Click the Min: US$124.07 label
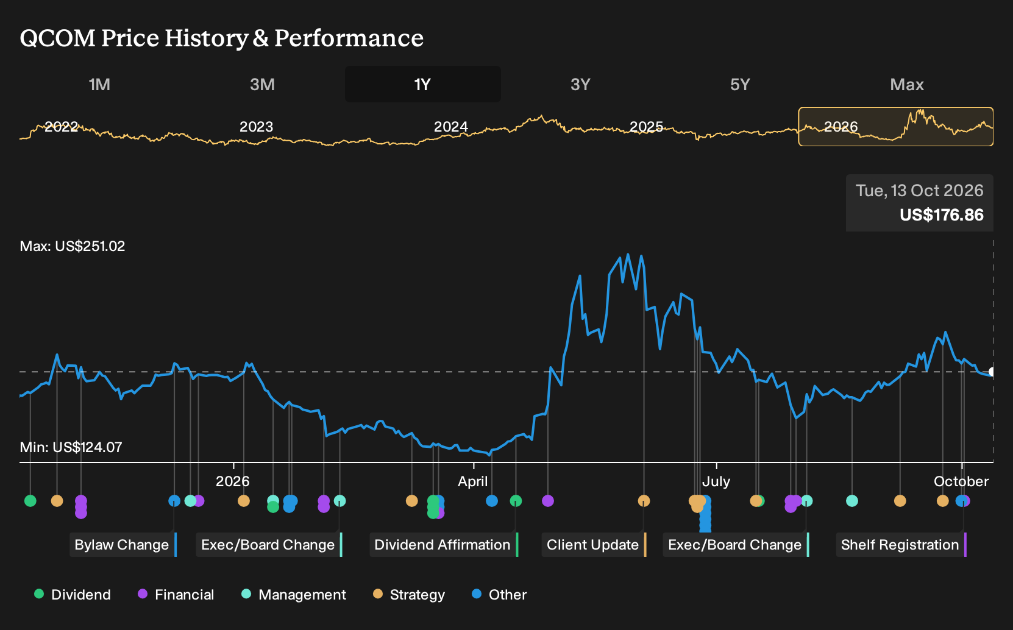Screen dimensions: 1013x630 coord(71,447)
